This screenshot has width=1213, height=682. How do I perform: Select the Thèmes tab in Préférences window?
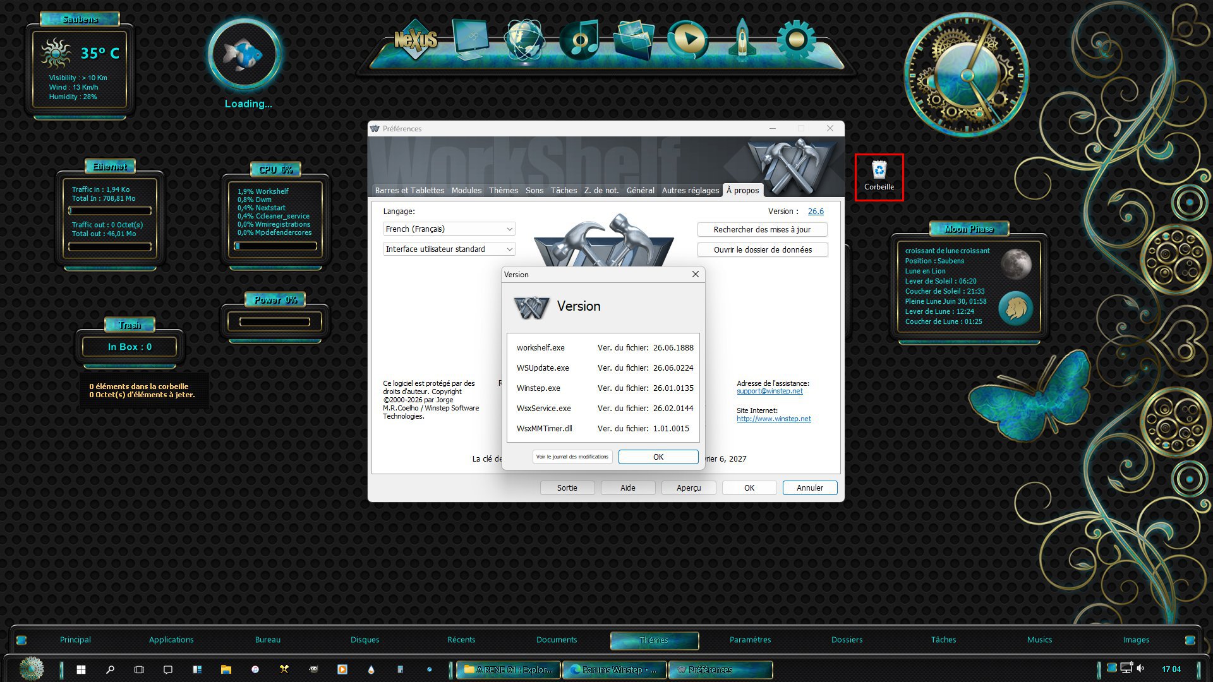click(x=504, y=191)
